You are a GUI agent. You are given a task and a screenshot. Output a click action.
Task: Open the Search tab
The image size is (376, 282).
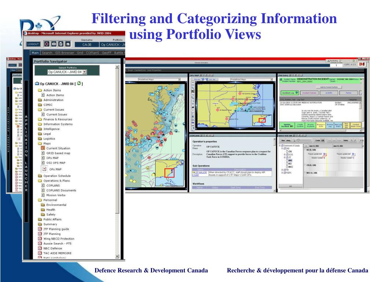(47, 53)
